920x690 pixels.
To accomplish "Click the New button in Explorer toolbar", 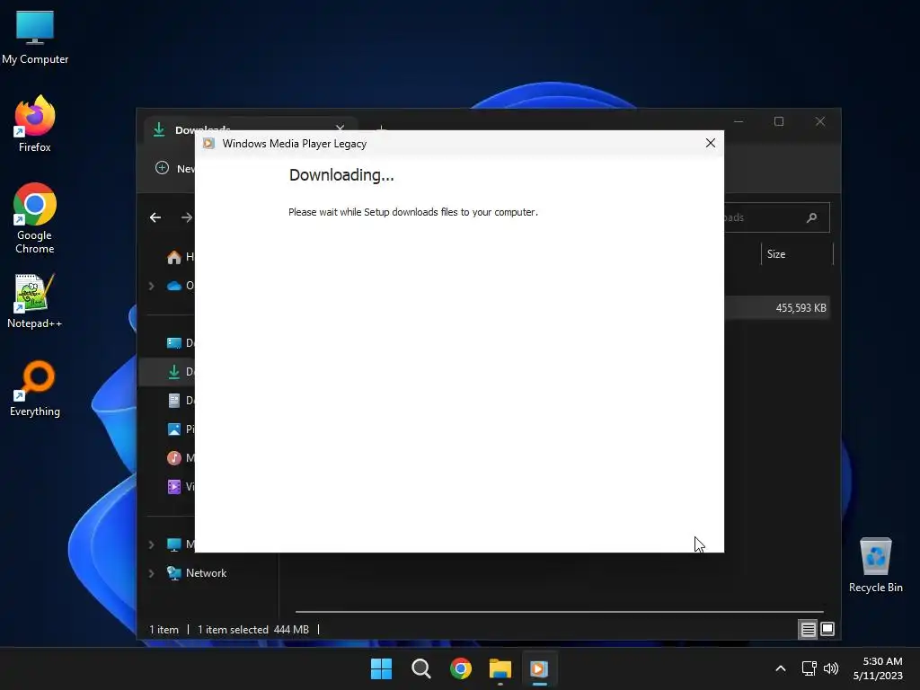I will 175,168.
